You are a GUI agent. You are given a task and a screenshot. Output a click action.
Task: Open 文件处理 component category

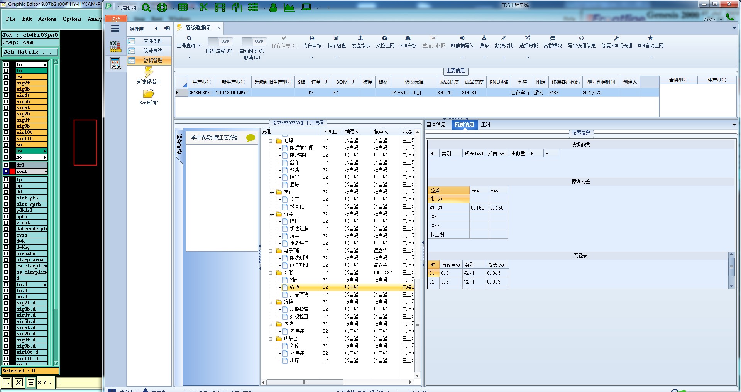[149, 41]
